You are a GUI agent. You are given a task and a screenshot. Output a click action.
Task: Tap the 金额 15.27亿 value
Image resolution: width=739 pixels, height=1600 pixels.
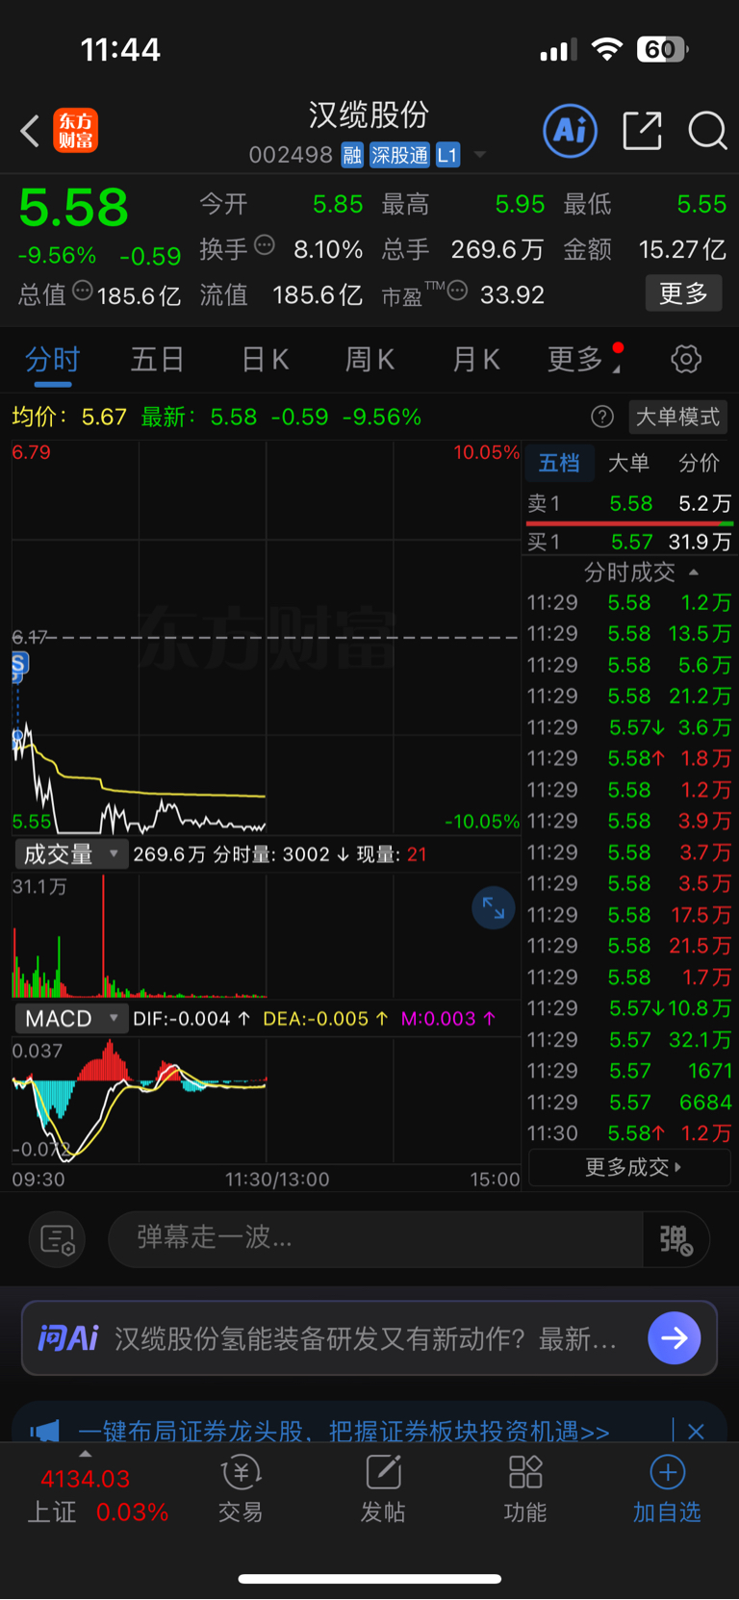tap(682, 249)
